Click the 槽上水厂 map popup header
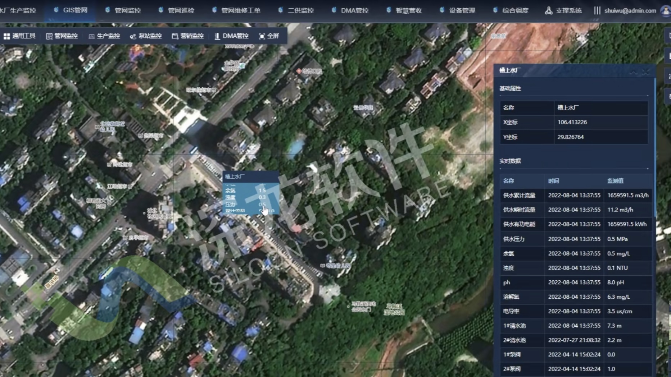 click(250, 176)
